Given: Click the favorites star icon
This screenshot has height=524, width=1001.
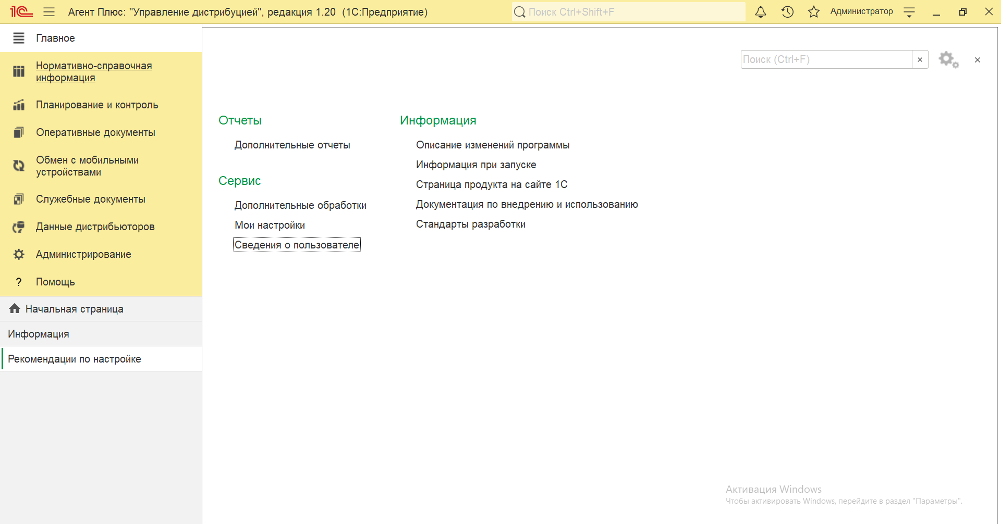Looking at the screenshot, I should (x=813, y=12).
